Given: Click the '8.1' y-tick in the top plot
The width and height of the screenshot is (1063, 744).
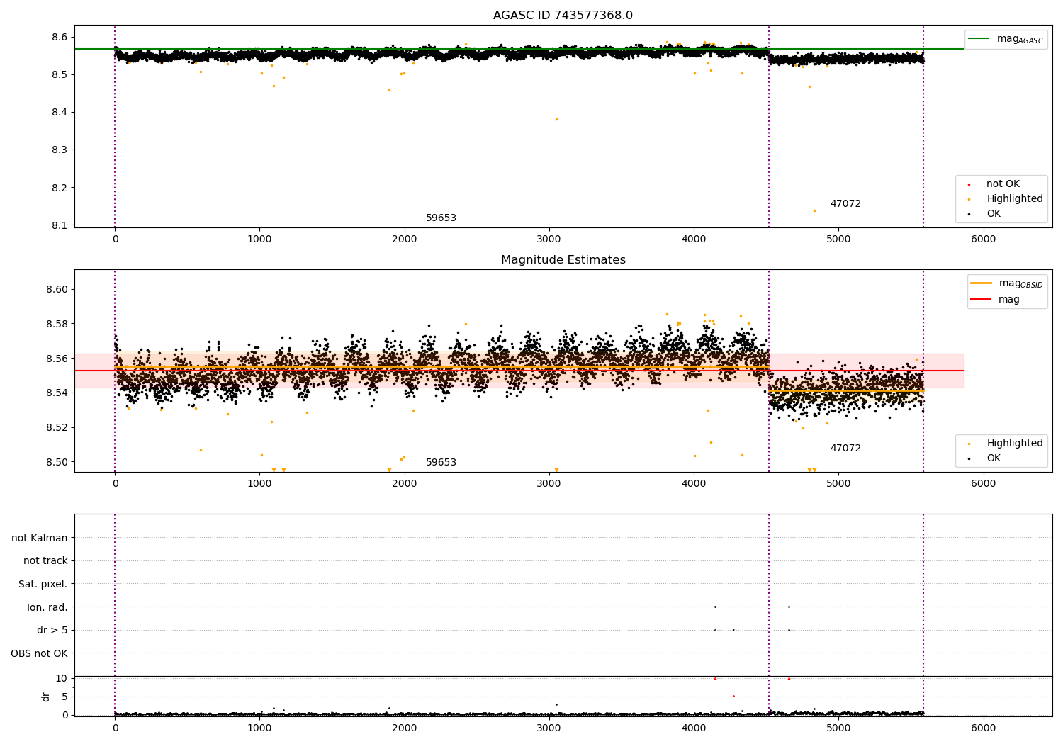Looking at the screenshot, I should point(60,225).
